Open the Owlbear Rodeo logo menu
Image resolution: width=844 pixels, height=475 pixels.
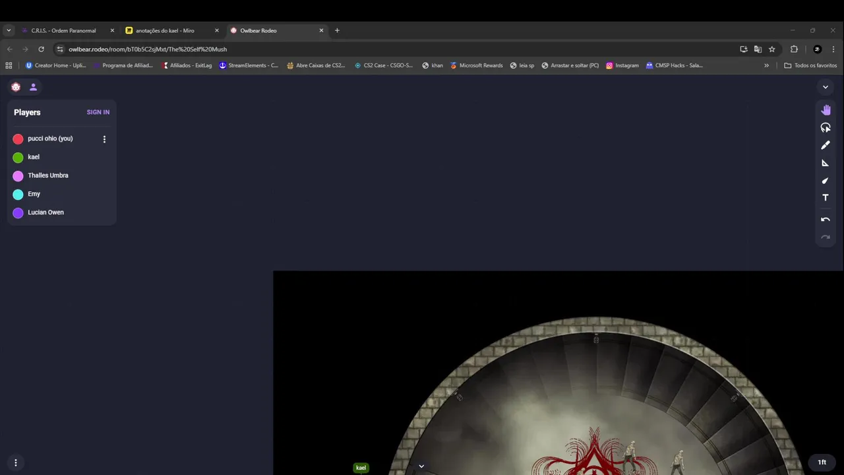(x=16, y=87)
